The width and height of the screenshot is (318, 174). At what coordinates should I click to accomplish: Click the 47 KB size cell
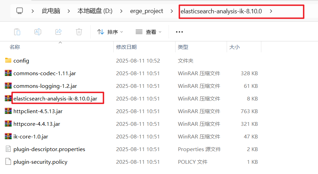point(251,137)
